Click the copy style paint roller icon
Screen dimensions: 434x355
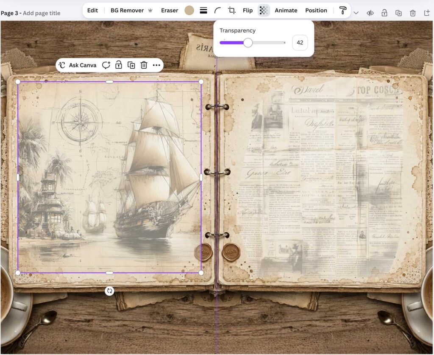(342, 11)
